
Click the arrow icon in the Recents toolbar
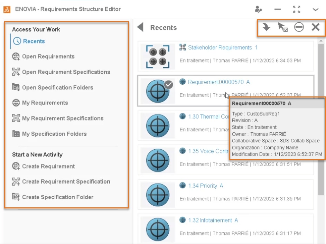(266, 27)
